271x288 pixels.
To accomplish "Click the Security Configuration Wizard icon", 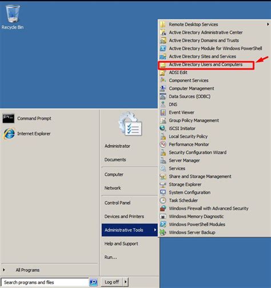I will [163, 153].
